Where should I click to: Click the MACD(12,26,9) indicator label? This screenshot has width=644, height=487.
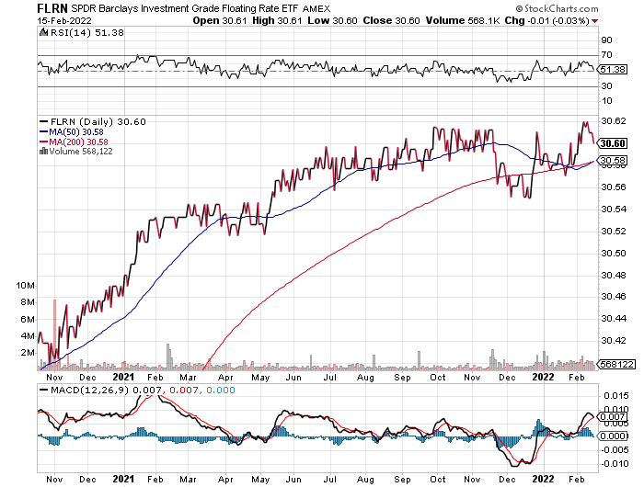tap(89, 391)
